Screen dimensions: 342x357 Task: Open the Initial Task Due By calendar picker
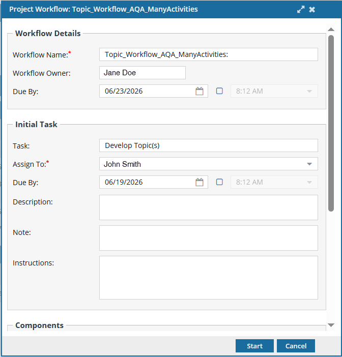tap(199, 182)
